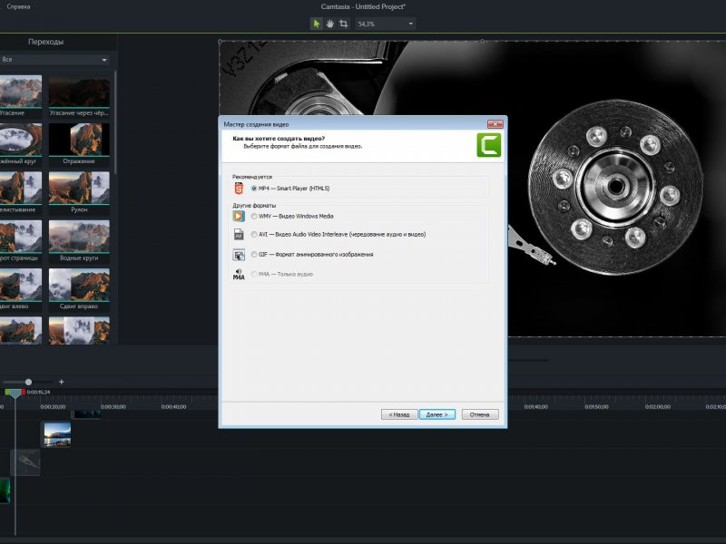Click the timeline playhead marker
This screenshot has height=544, width=726.
[15, 393]
